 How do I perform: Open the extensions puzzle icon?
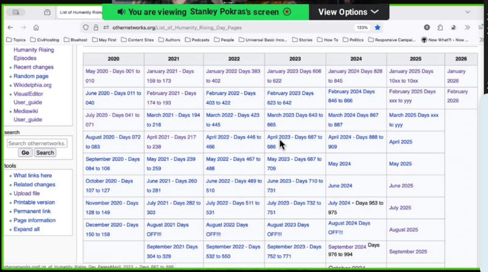[440, 27]
